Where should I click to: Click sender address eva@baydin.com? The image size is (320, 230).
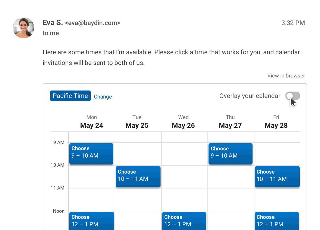click(93, 23)
